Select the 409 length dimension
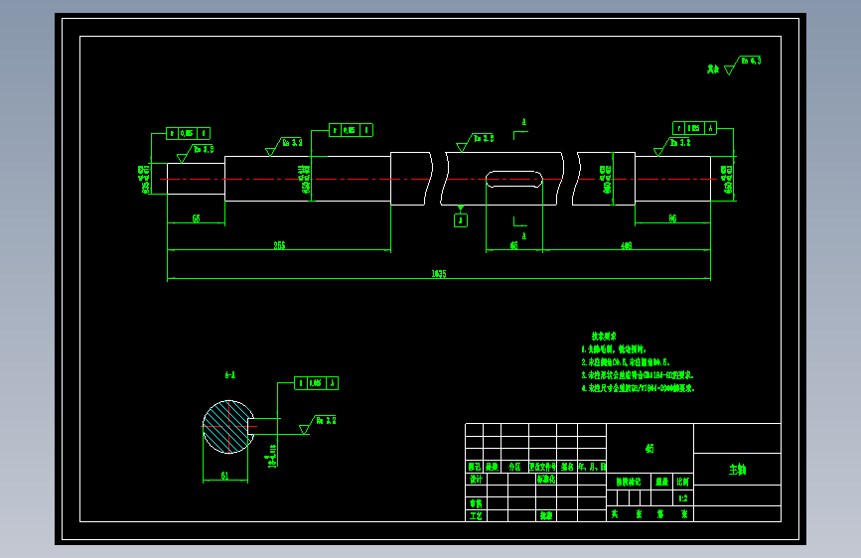 coord(627,245)
